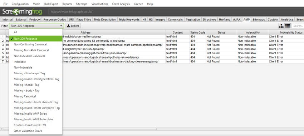Screen dimensions: 304x136
Task: Click the Search box
Action: click(x=298, y=26)
